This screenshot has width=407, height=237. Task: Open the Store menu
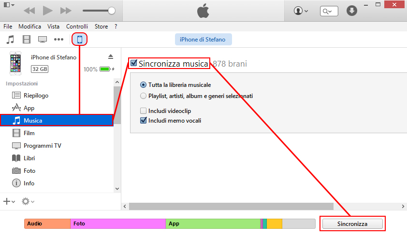(101, 27)
